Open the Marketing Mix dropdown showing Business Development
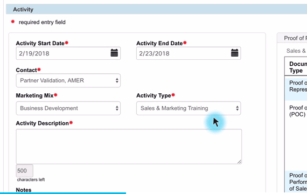The height and width of the screenshot is (194, 307). click(x=68, y=108)
